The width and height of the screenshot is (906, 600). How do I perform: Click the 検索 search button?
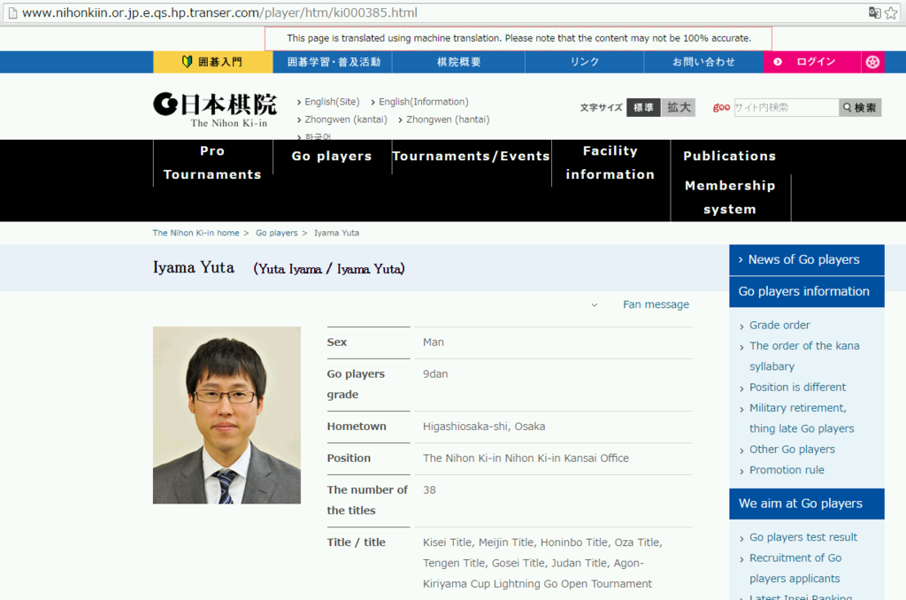tap(860, 107)
